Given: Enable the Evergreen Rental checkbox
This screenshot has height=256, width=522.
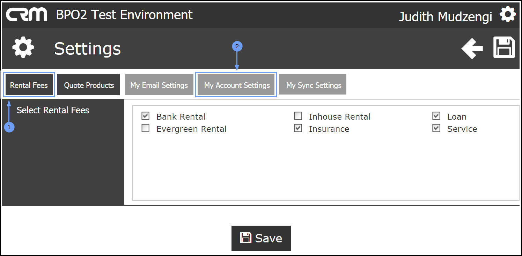Looking at the screenshot, I should click(146, 128).
